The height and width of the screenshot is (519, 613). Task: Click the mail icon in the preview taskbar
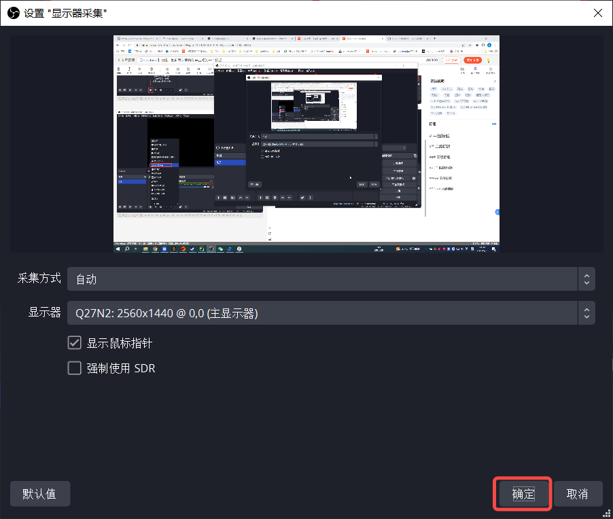(165, 249)
